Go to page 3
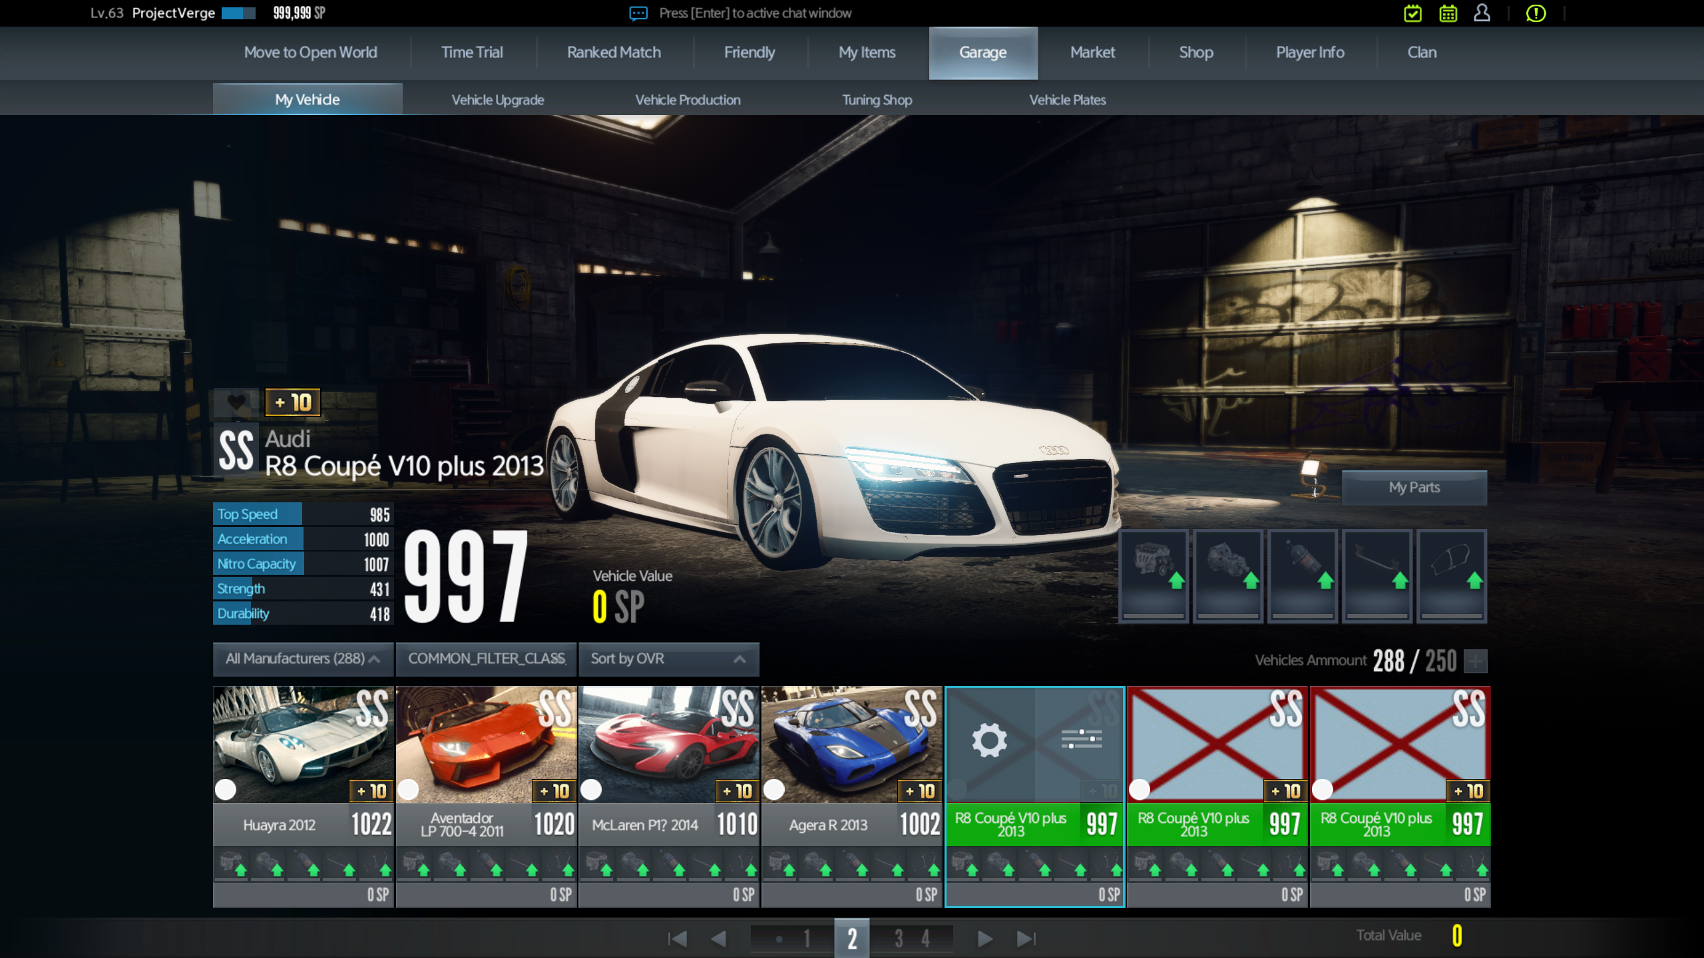Image resolution: width=1704 pixels, height=958 pixels. 899,939
